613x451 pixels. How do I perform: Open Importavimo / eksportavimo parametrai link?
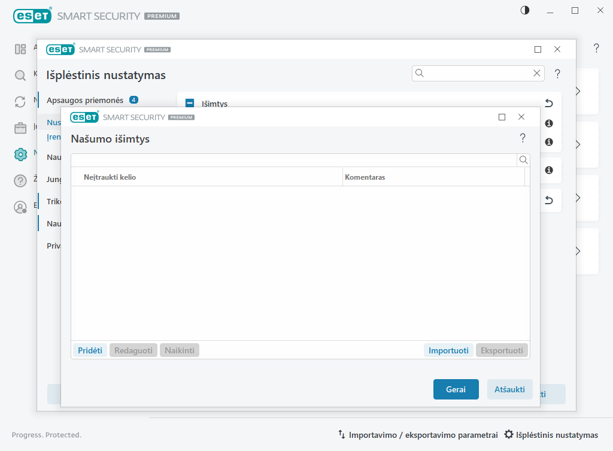[418, 435]
